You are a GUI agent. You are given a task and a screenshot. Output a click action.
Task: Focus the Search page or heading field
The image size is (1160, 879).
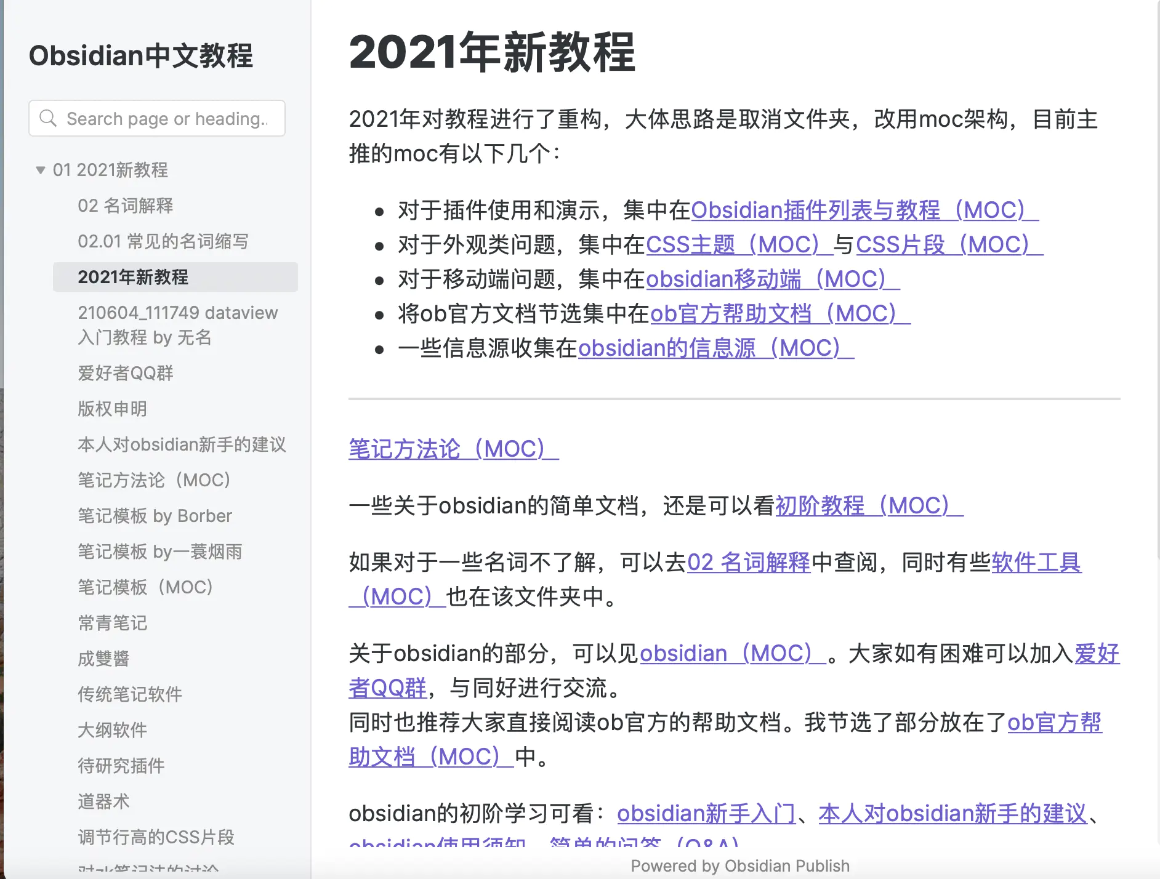(x=157, y=118)
